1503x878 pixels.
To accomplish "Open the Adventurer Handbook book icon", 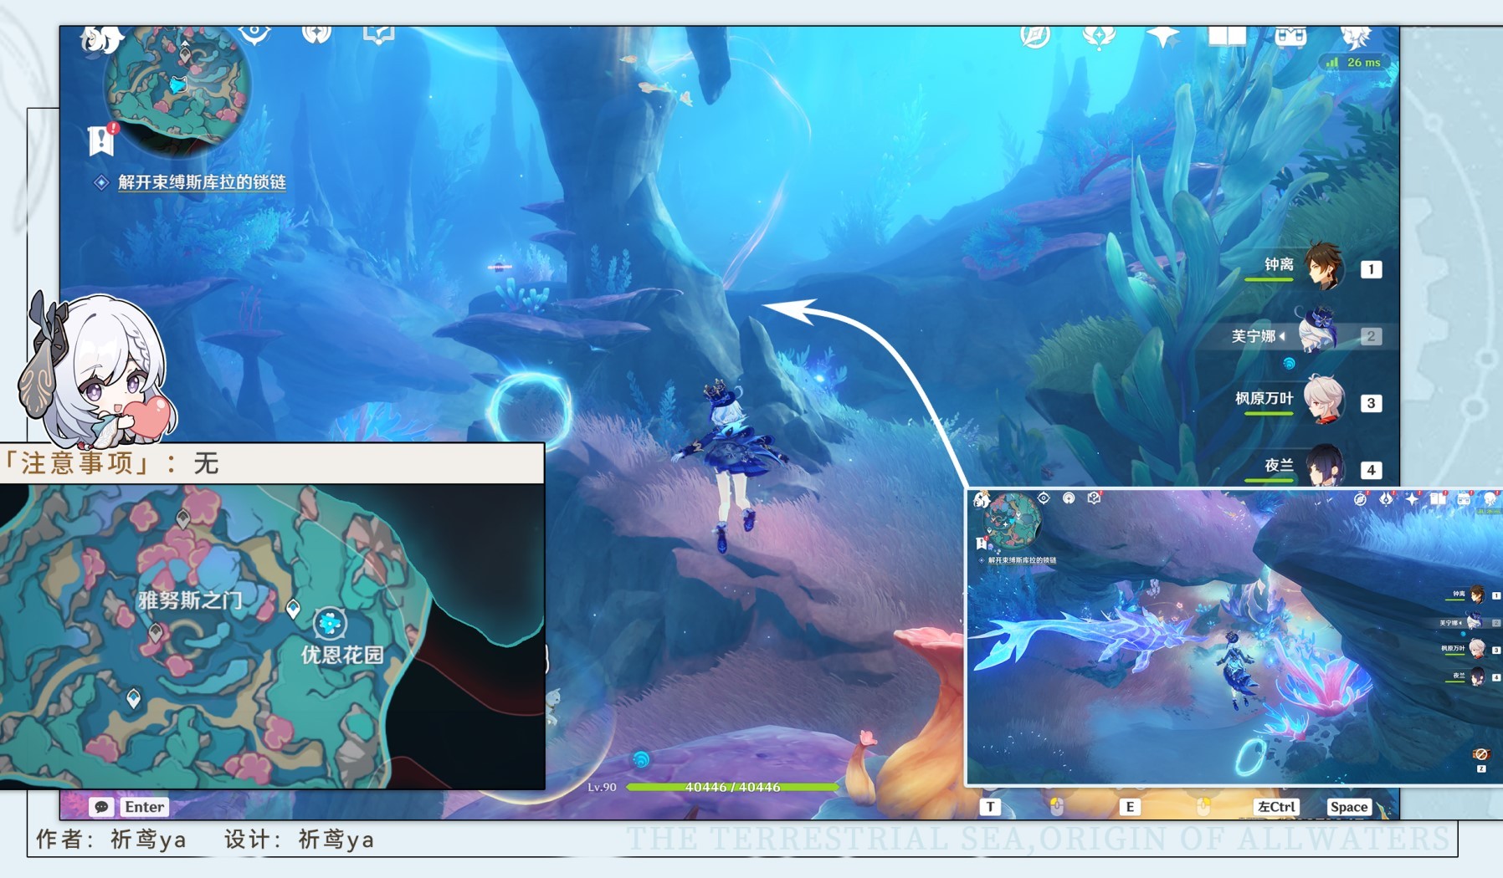I will 1227,36.
